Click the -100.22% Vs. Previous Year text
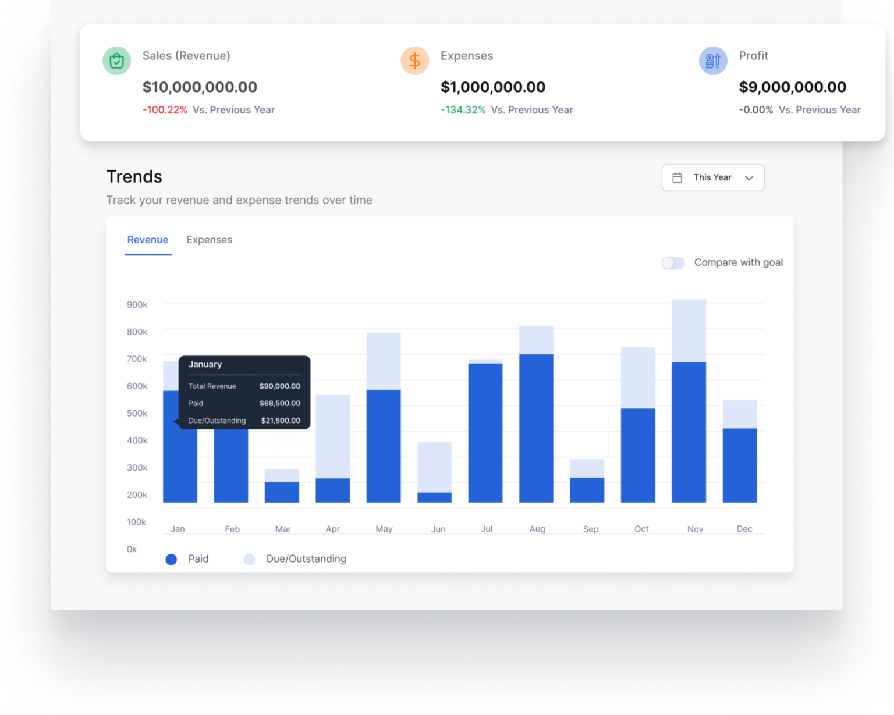Viewport: 894px width, 715px height. (208, 109)
